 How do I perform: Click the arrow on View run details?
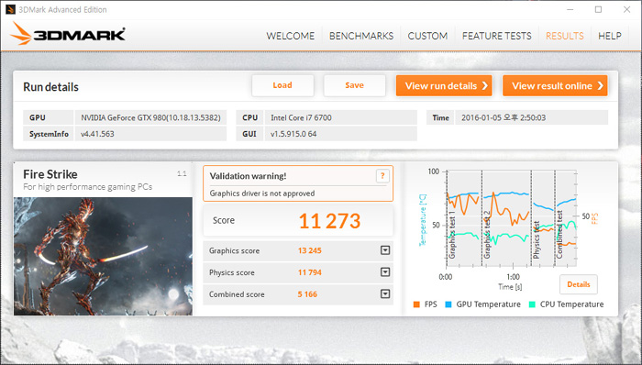pos(485,85)
